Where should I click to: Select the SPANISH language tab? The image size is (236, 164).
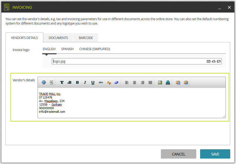pyautogui.click(x=67, y=49)
